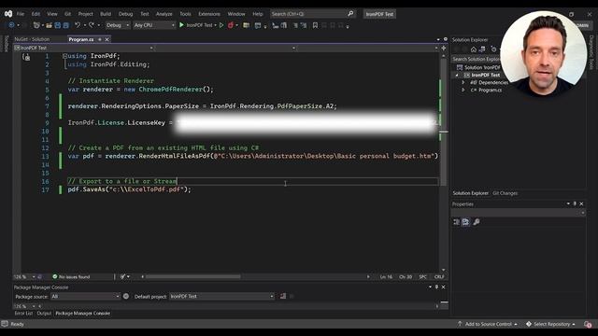Open the Tools menu
The height and width of the screenshot is (336, 598).
[x=185, y=14]
